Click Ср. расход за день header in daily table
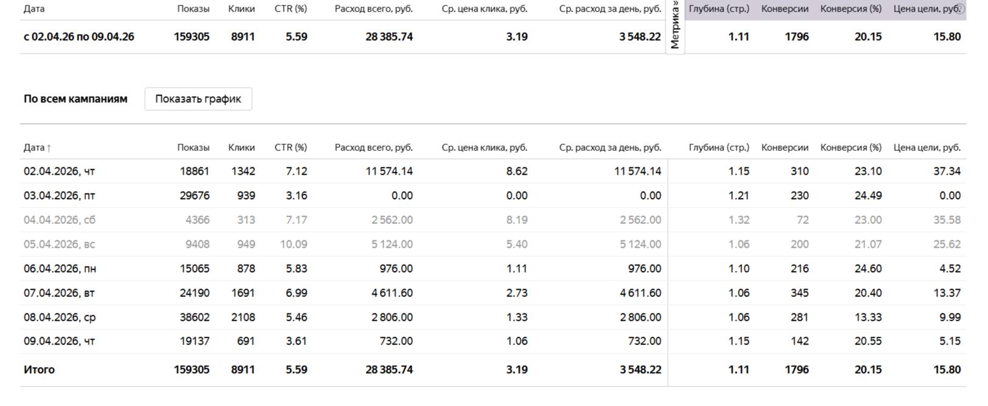This screenshot has width=988, height=406. point(609,147)
